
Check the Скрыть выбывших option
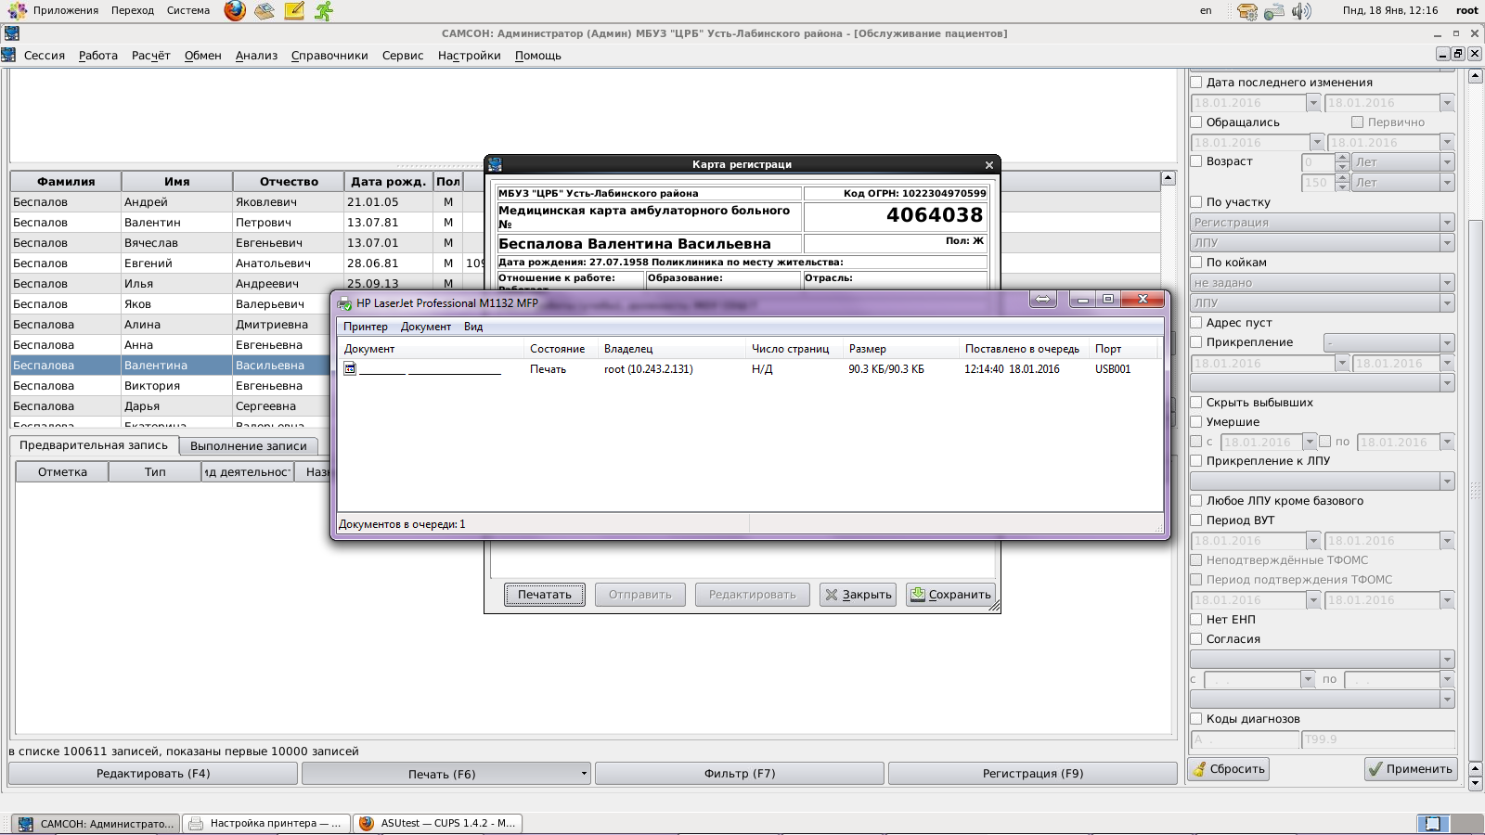click(x=1196, y=403)
